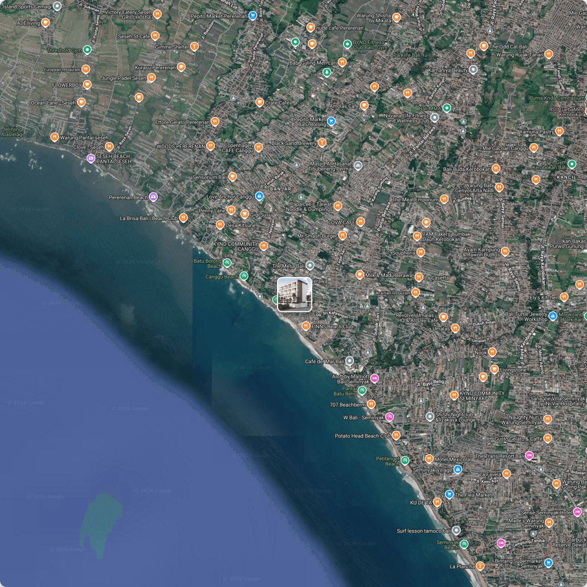Viewport: 587px width, 587px height.
Task: Select the FLOWERBOY cafe pin
Action: pyautogui.click(x=87, y=85)
